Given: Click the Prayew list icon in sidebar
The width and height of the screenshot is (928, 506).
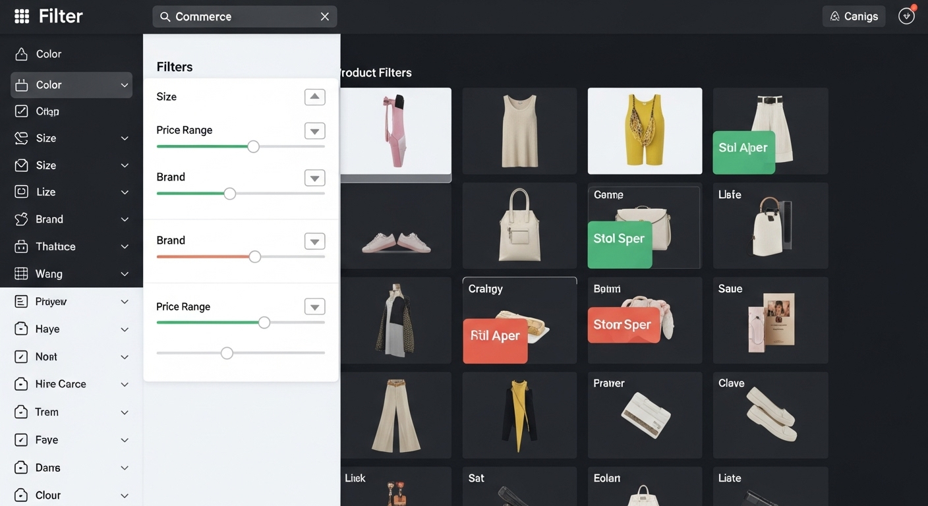Looking at the screenshot, I should pyautogui.click(x=21, y=302).
